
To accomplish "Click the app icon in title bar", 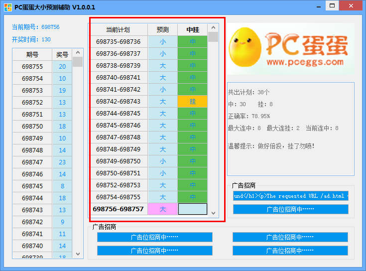I will click(x=7, y=7).
